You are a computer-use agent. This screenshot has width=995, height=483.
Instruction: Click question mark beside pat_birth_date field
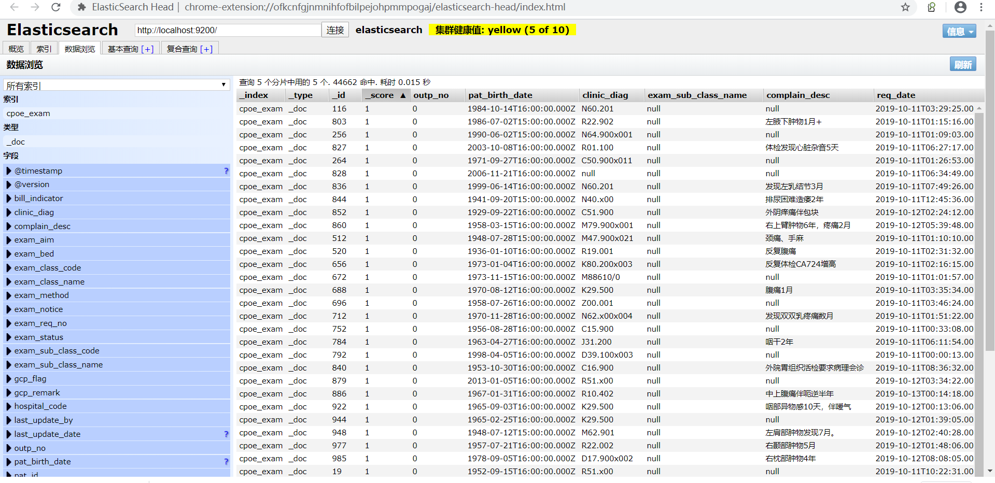point(226,462)
